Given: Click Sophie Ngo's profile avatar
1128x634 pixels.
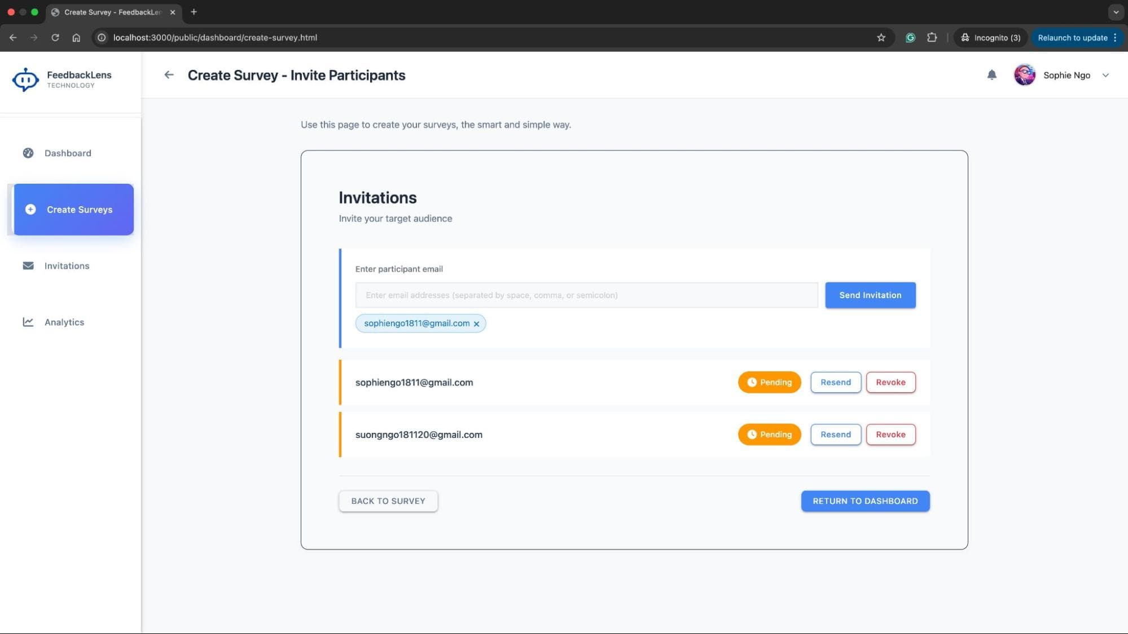Looking at the screenshot, I should (x=1024, y=75).
